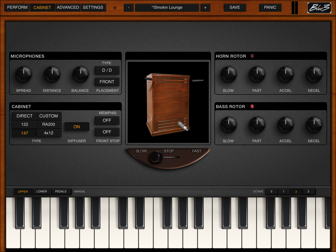Set keyboard octave to 1
336x252 pixels.
(284, 192)
